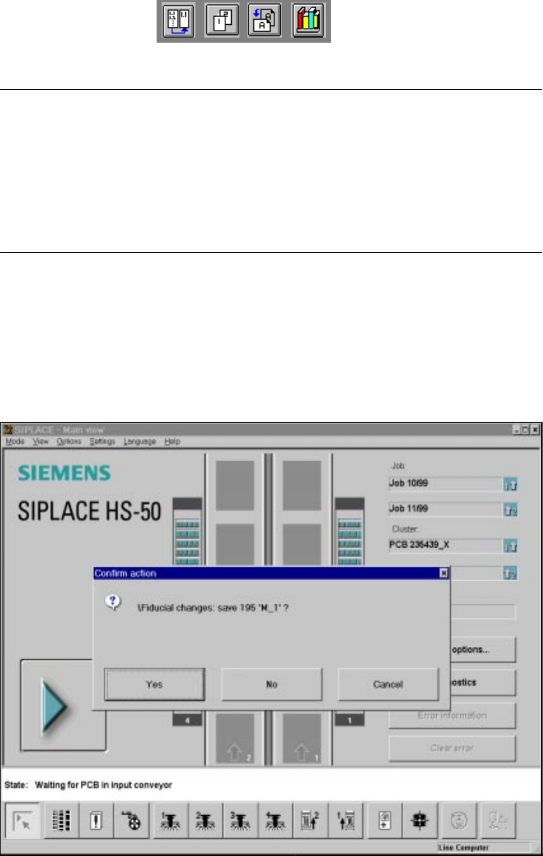Click the board panel toolbar icon
This screenshot has height=856, width=543.
[x=384, y=820]
